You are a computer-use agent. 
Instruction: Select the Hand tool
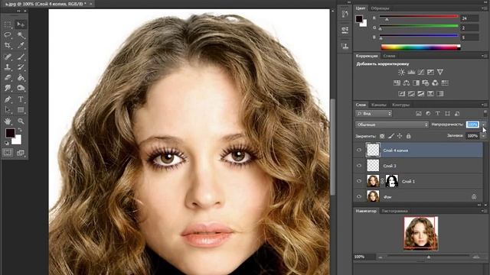coord(8,121)
